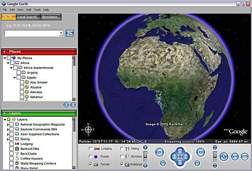Check the My Places checkbox
Viewport: 252px width, 171px height.
click(x=9, y=58)
